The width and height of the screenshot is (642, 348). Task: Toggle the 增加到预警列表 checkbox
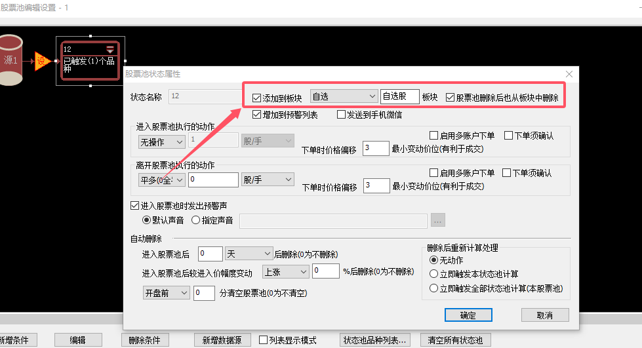coord(256,115)
